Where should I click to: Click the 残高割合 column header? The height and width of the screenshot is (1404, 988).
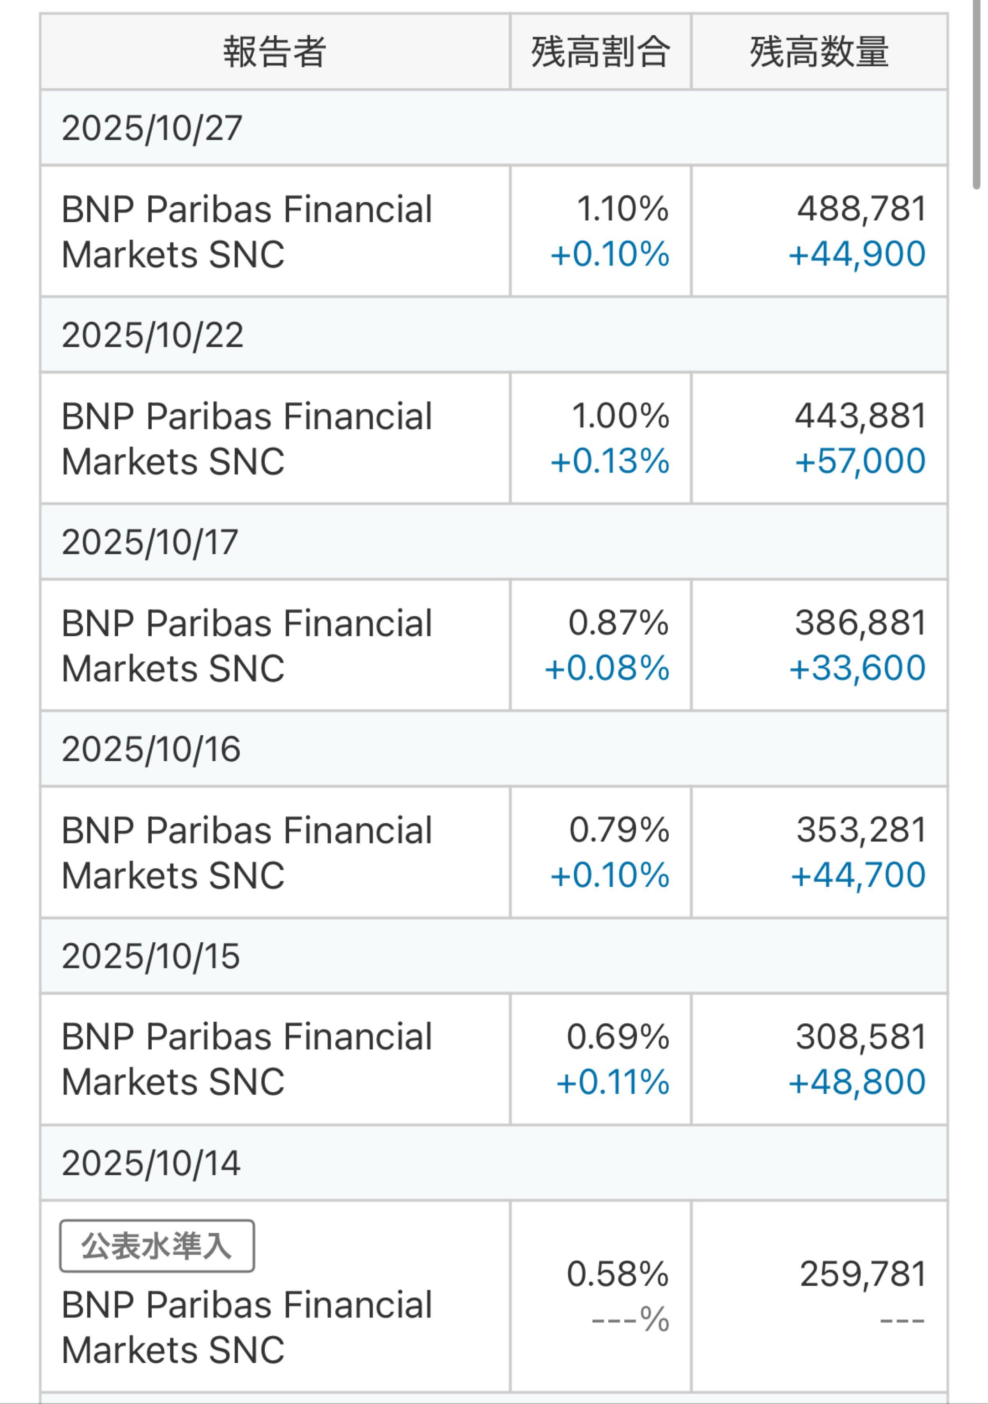600,52
